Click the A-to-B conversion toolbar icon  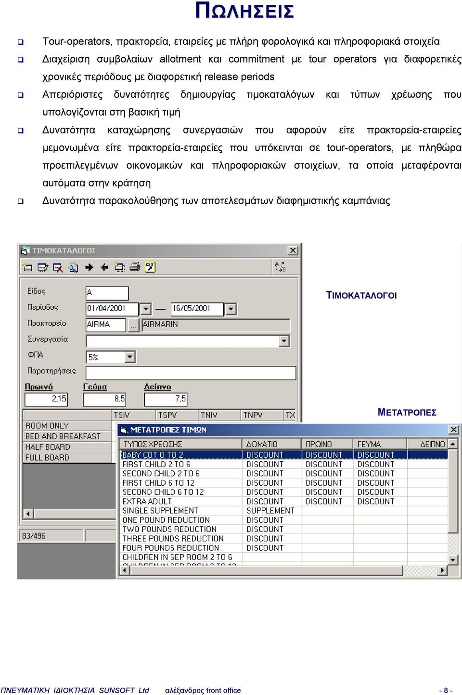[280, 267]
